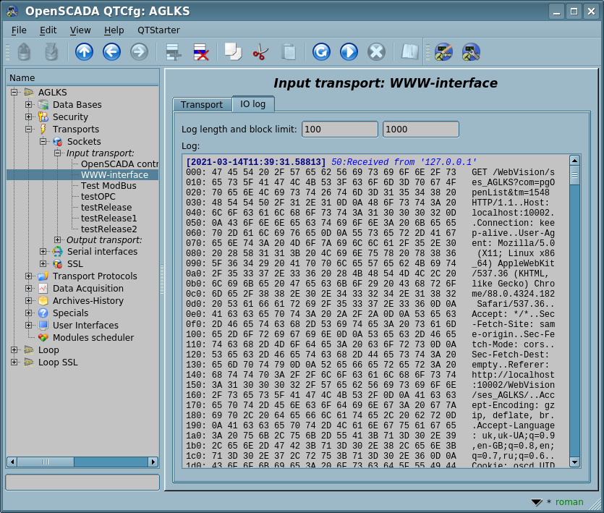604x513 pixels.
Task: Open the View menu
Action: pyautogui.click(x=80, y=30)
